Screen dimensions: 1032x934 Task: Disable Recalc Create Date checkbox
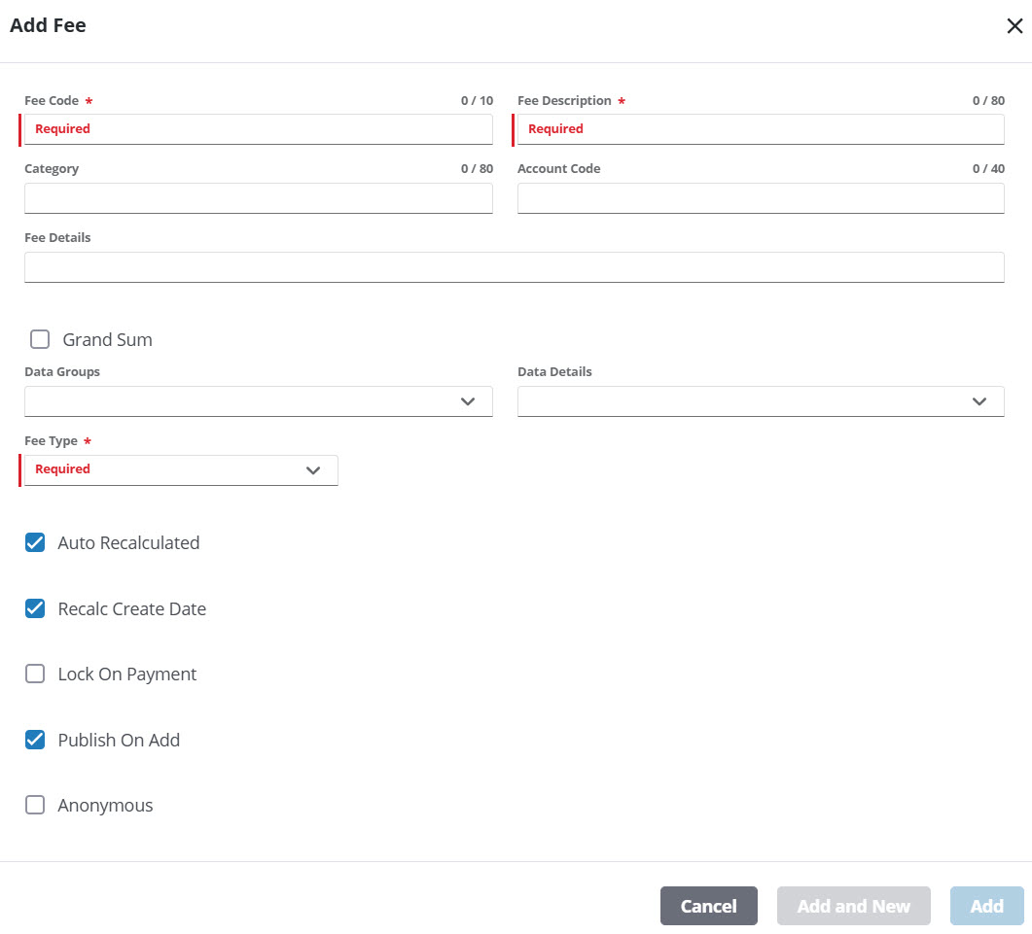click(x=35, y=609)
